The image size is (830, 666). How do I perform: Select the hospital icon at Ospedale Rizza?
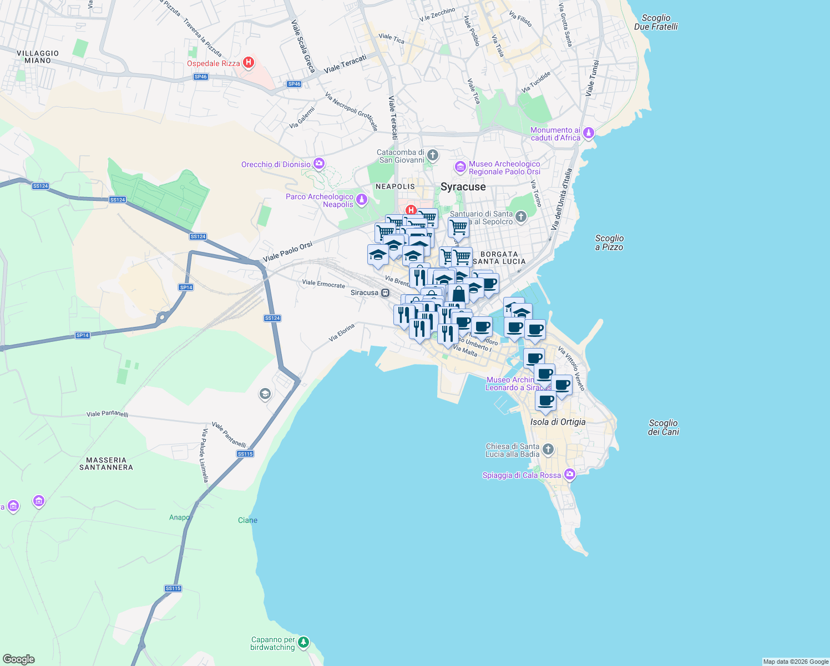(x=248, y=63)
